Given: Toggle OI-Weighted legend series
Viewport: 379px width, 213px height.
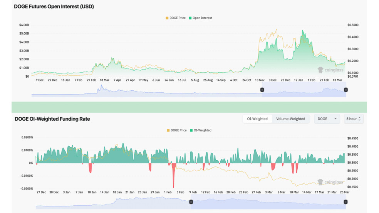Looking at the screenshot, I should point(201,130).
